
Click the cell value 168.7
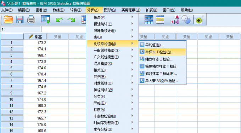coord(35,55)
